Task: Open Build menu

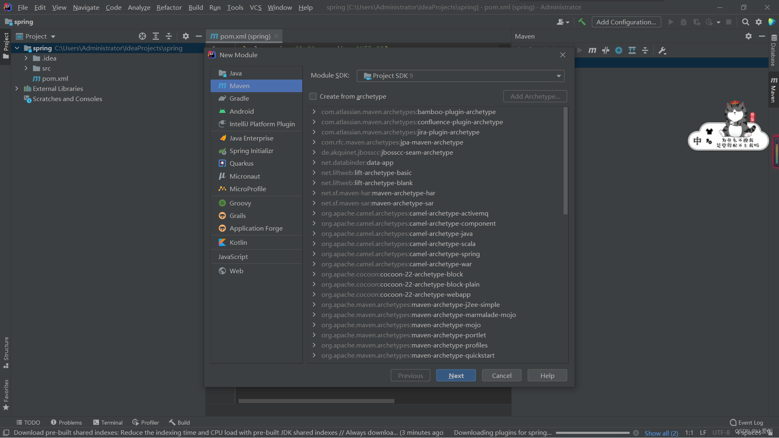Action: tap(196, 7)
